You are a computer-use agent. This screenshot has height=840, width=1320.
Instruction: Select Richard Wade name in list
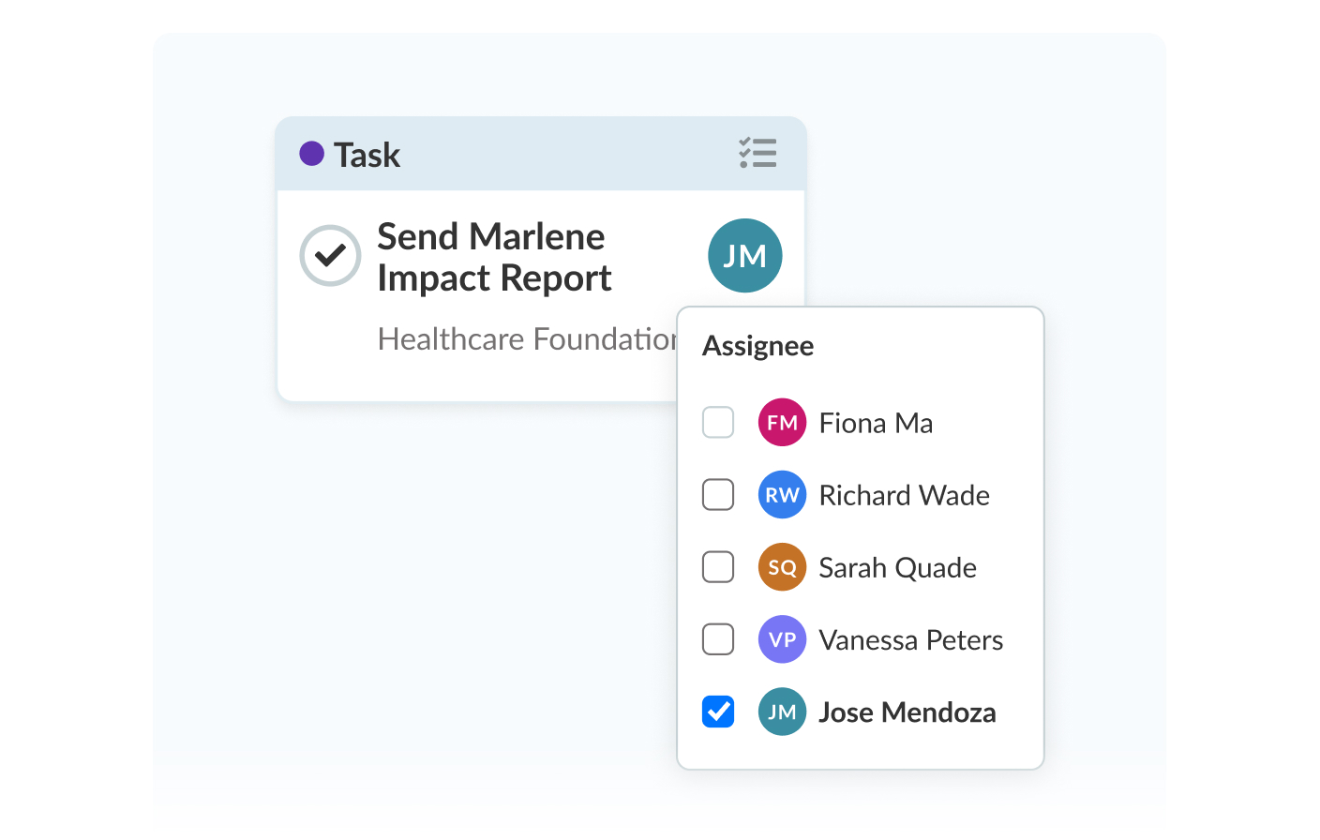tap(904, 495)
